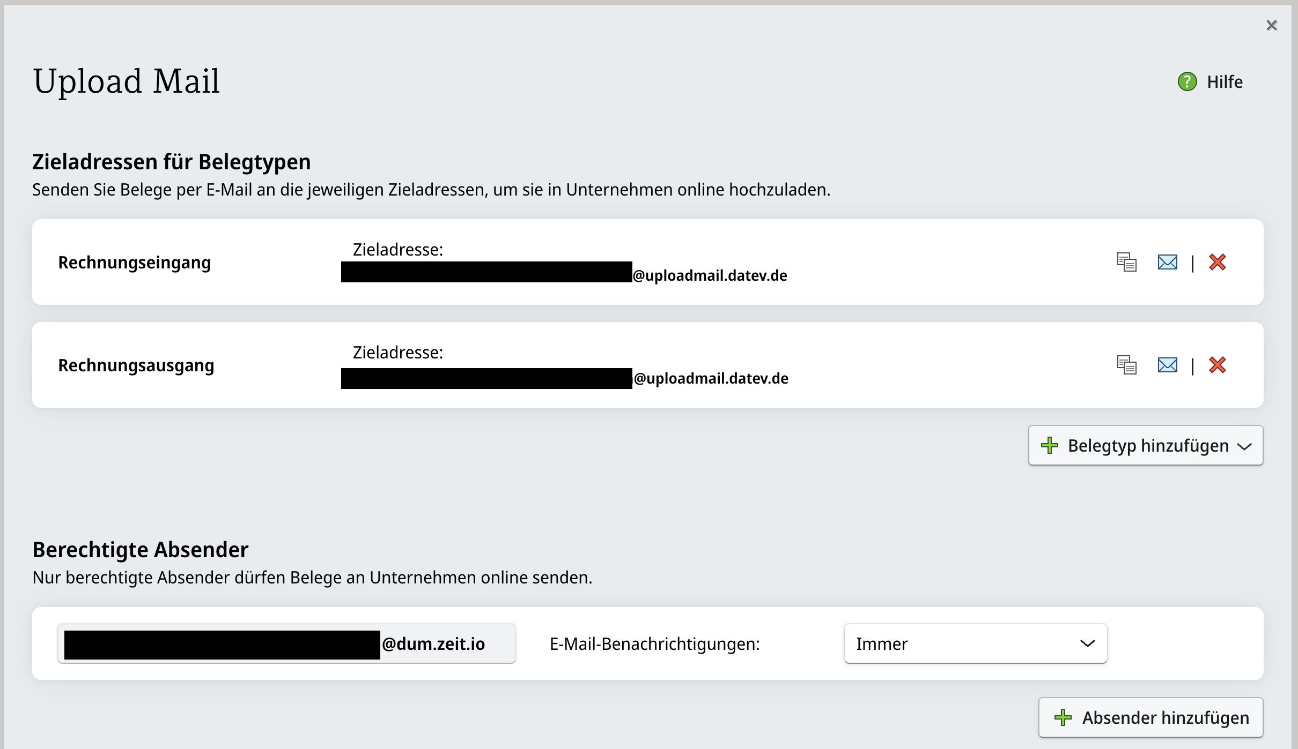1298x749 pixels.
Task: Open envelope icon to email Rechnungseingang address
Action: pos(1168,261)
